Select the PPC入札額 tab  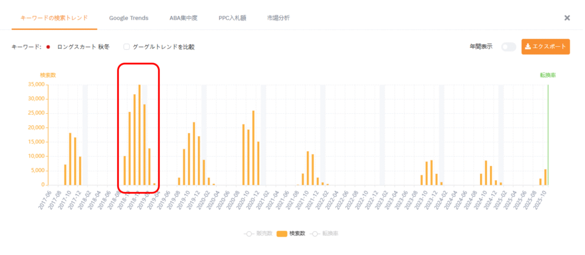[x=234, y=18]
